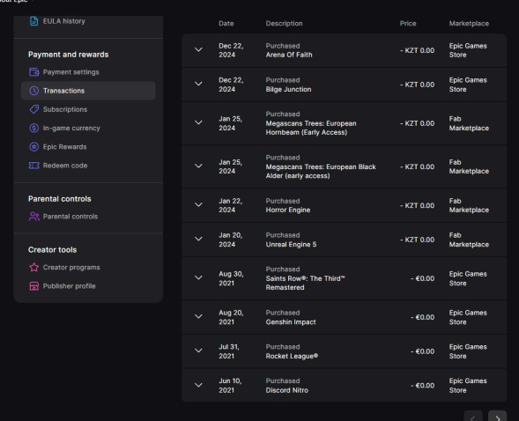Expand the European Black Alder transaction
The width and height of the screenshot is (519, 421).
[x=198, y=166]
